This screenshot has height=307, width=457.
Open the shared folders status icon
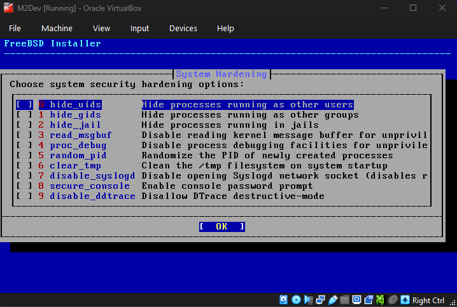344,300
